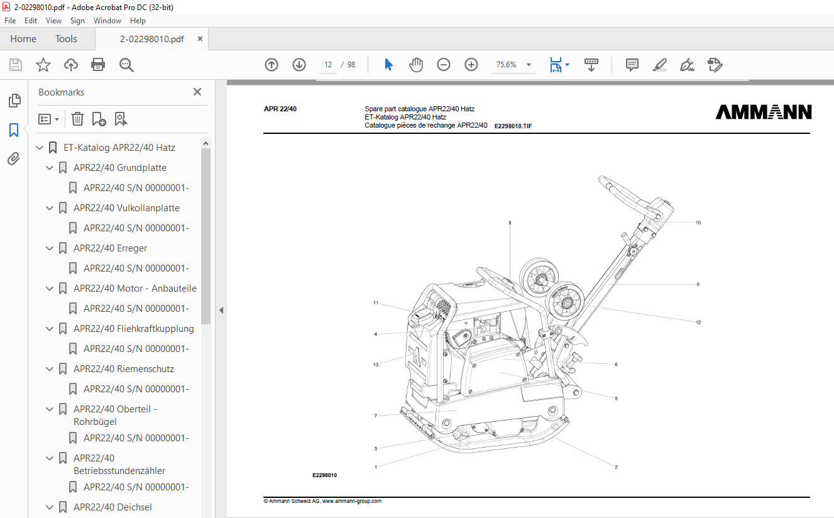Screen dimensions: 834x518
Task: Collapse APR22/40 Betriebsstundenzähler bookmark
Action: 50,459
